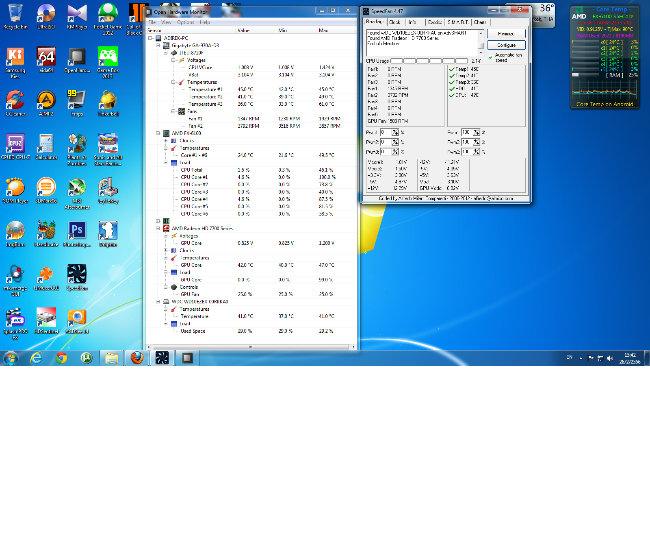Screen dimensions: 650x549
Task: Launch GOM Player from desktop
Action: [x=15, y=191]
